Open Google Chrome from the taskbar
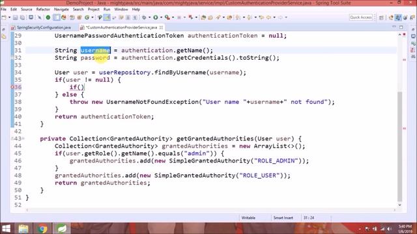 pos(42,228)
